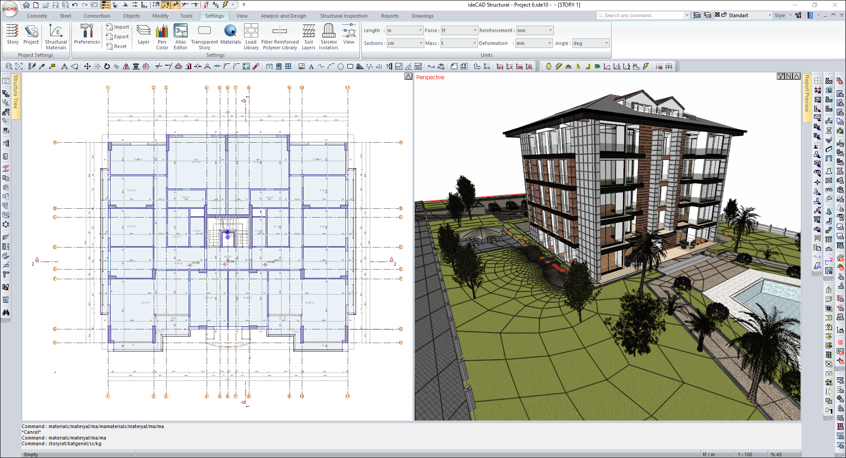Open the Pen Color settings

(162, 36)
